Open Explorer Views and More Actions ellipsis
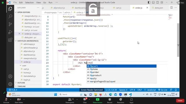Screen dimensions: 186x104 (38, 8)
